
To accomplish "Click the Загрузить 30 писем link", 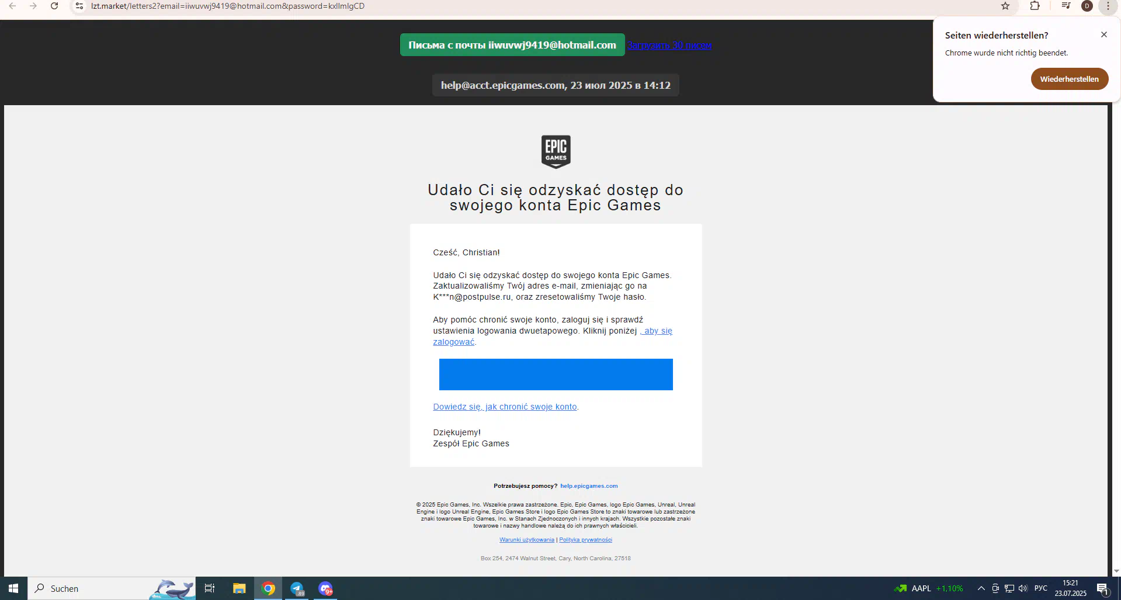I will (x=669, y=45).
